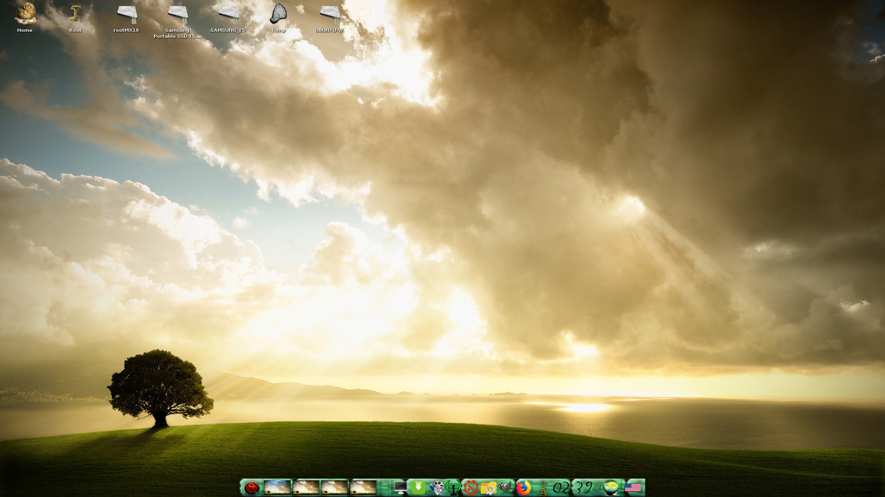Open MX Tools via the red gears icon
Image resolution: width=885 pixels, height=497 pixels.
[x=470, y=488]
